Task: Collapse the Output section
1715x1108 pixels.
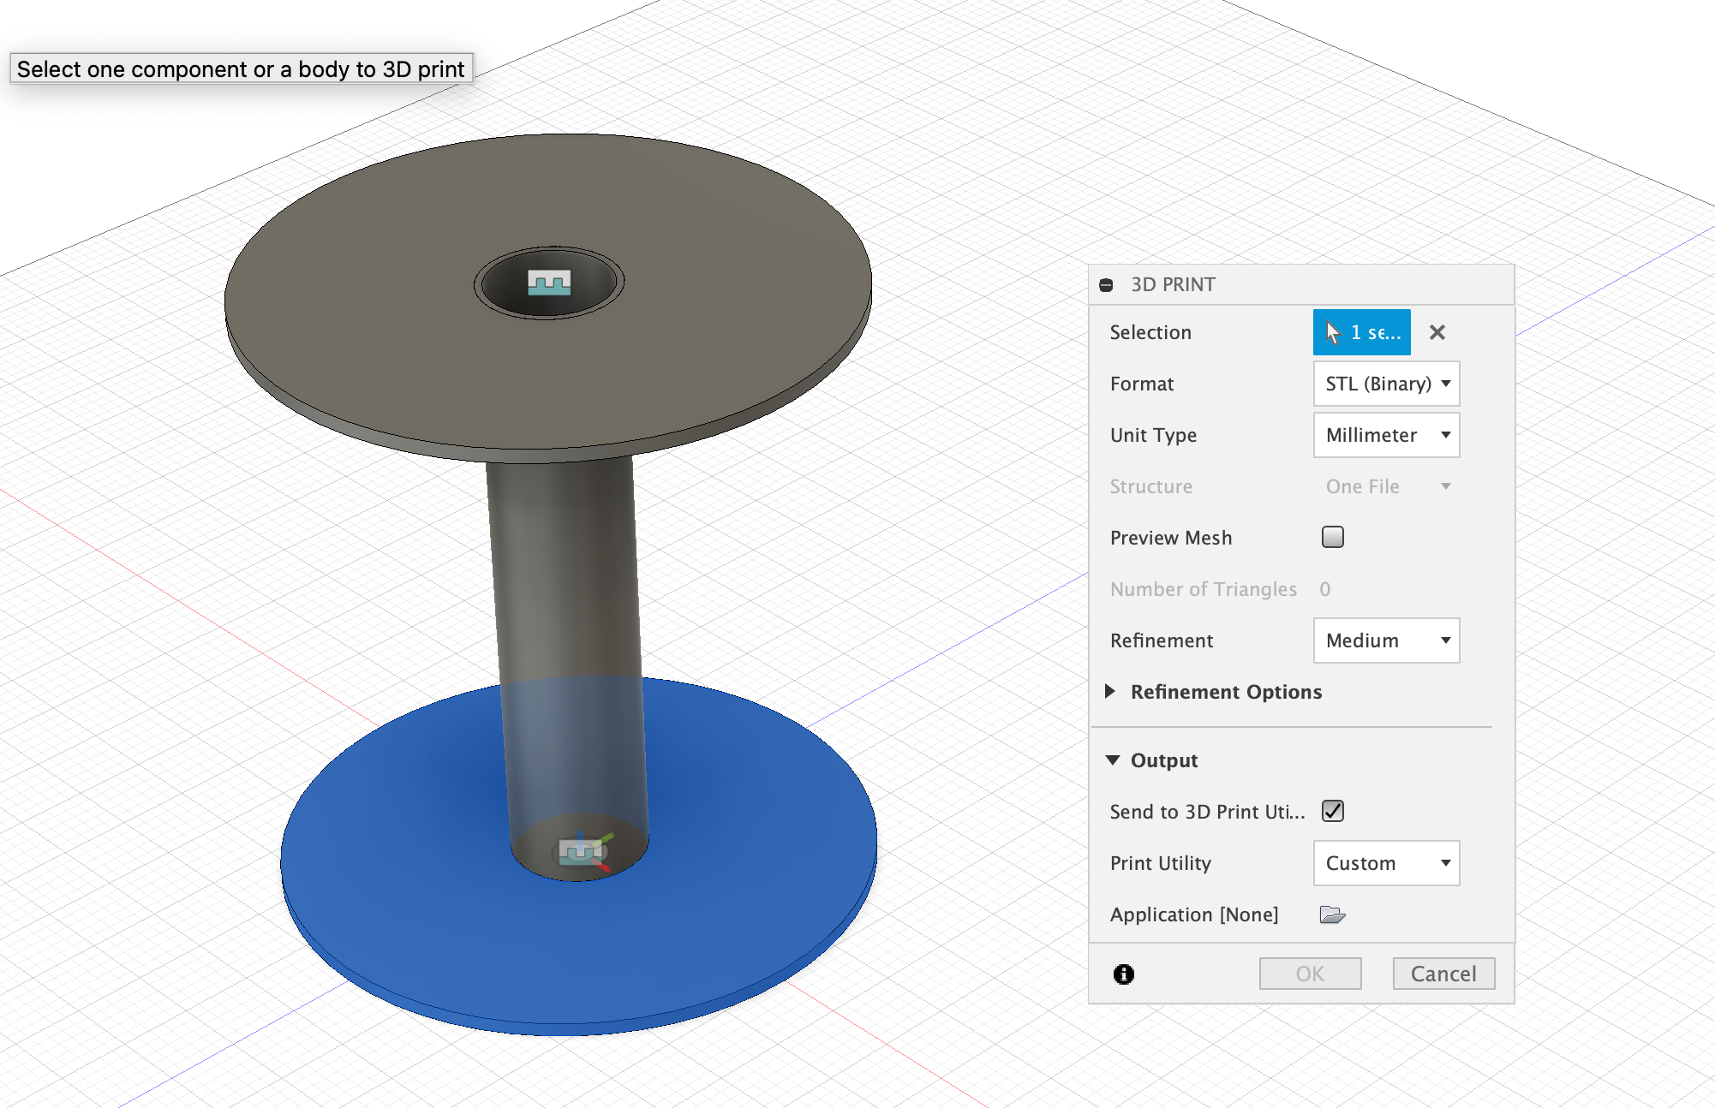Action: point(1113,760)
